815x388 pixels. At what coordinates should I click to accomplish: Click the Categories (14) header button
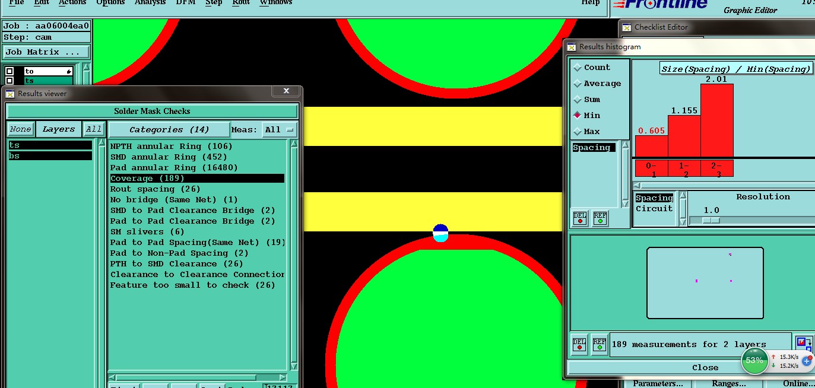point(169,129)
